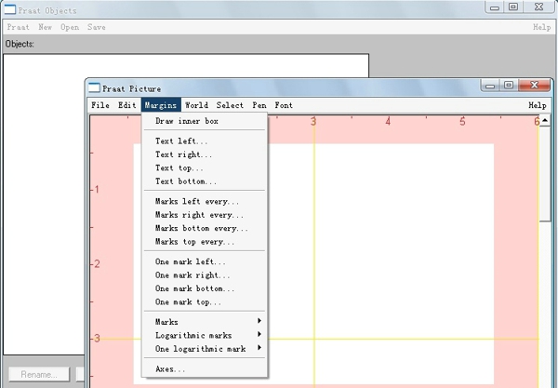Open the Font menu
Image resolution: width=558 pixels, height=388 pixels.
(284, 105)
